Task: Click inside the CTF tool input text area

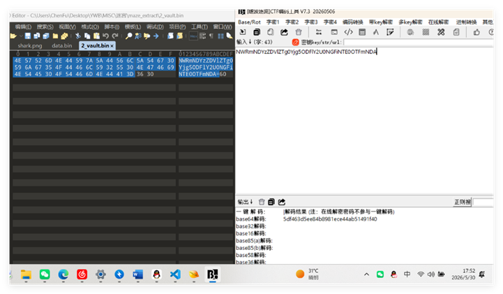Action: tap(364, 121)
